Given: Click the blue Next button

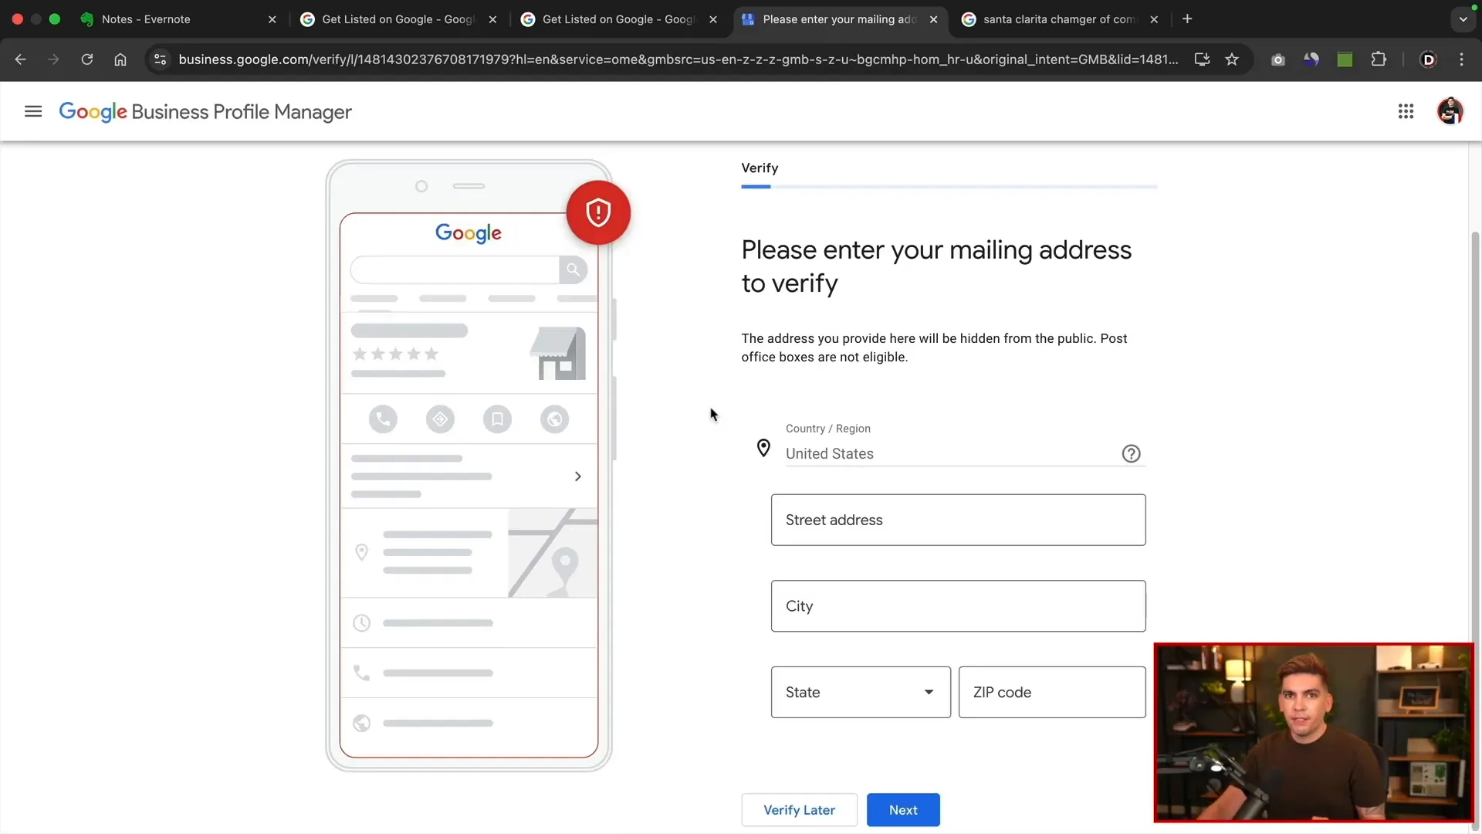Looking at the screenshot, I should coord(903,810).
